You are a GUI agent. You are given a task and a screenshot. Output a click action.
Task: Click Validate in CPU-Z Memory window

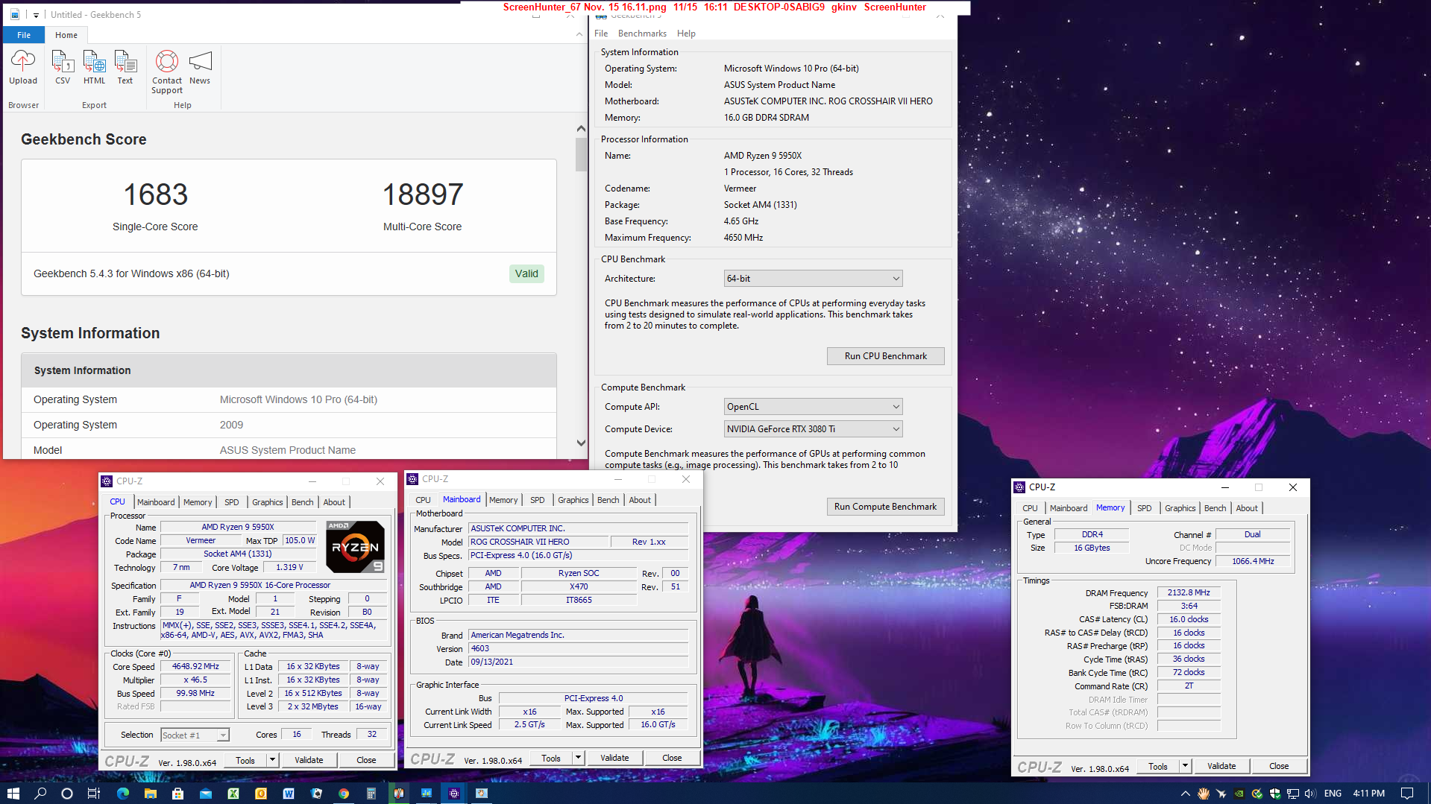(1221, 766)
